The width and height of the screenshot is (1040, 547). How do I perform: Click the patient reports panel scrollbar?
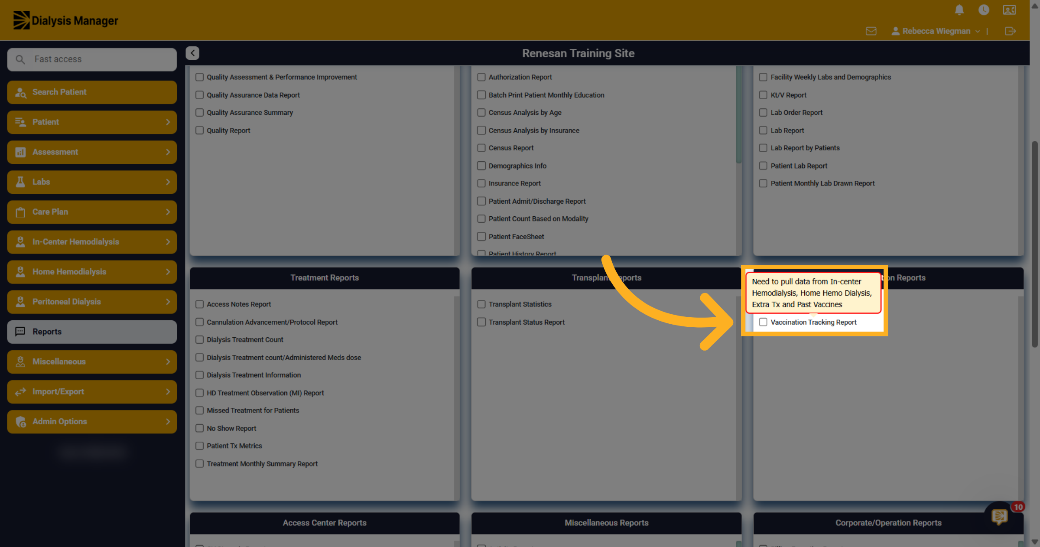click(x=739, y=115)
